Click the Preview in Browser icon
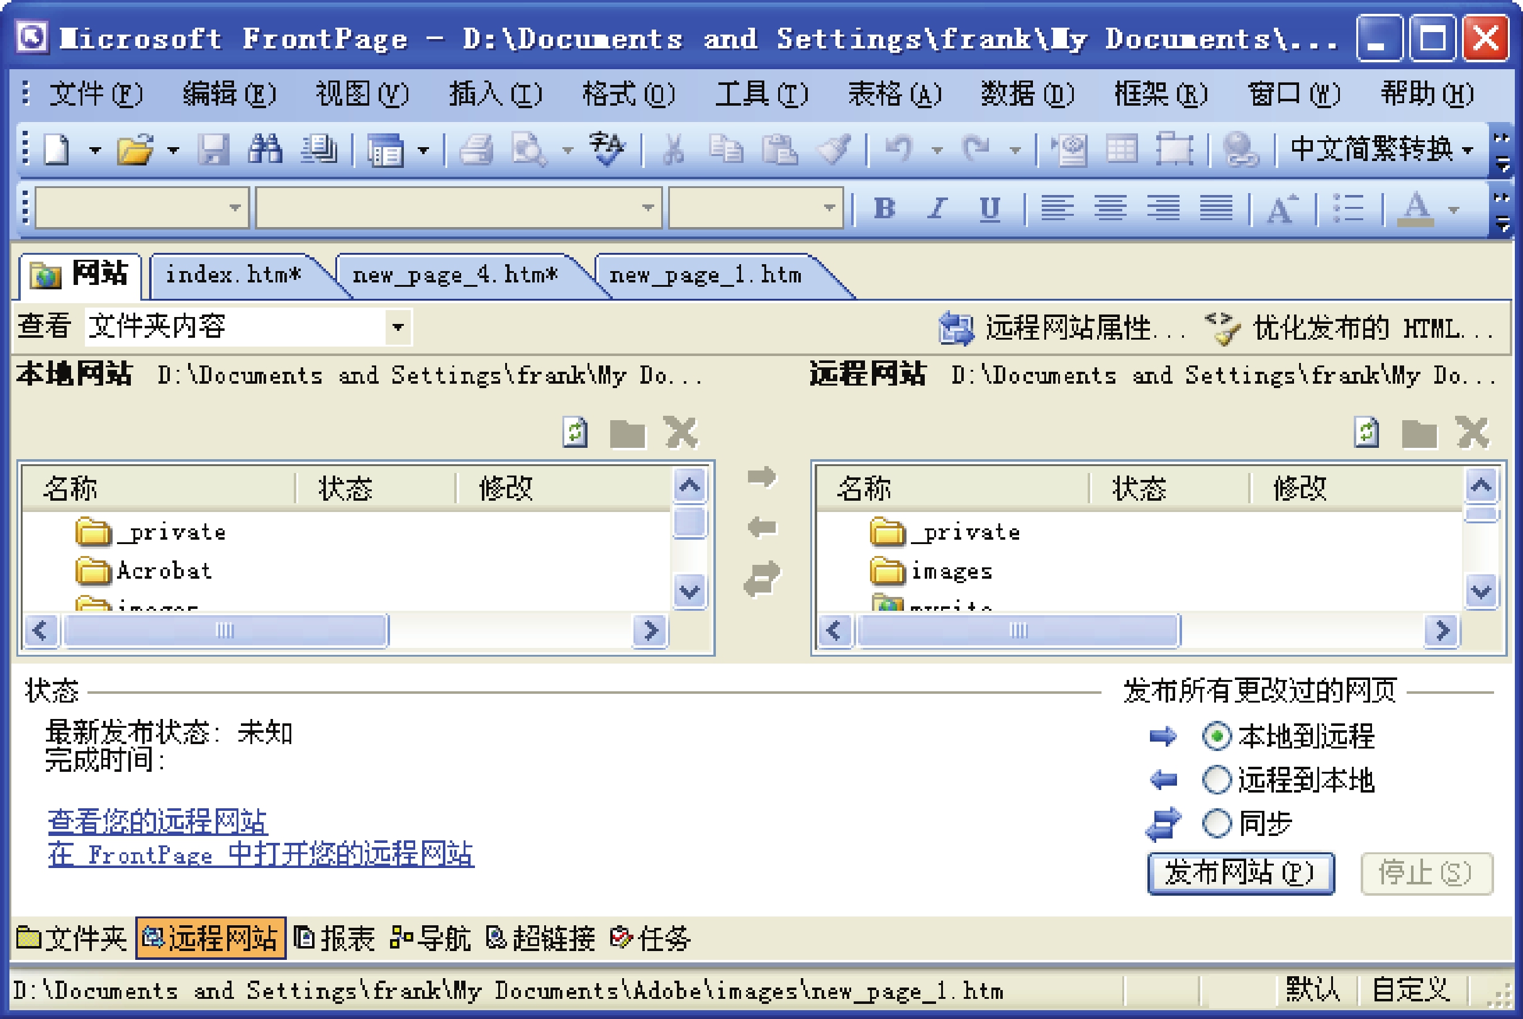1523x1019 pixels. [529, 150]
